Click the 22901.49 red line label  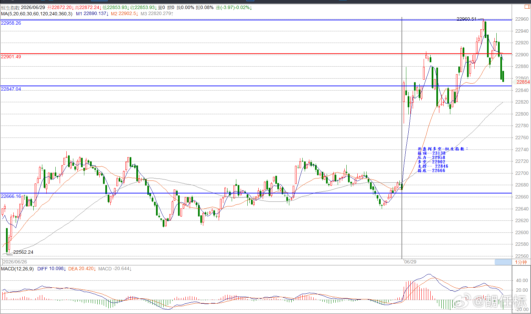pos(11,57)
